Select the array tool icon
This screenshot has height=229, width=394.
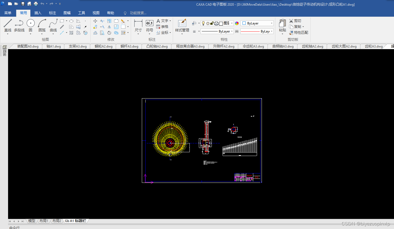coord(109,21)
